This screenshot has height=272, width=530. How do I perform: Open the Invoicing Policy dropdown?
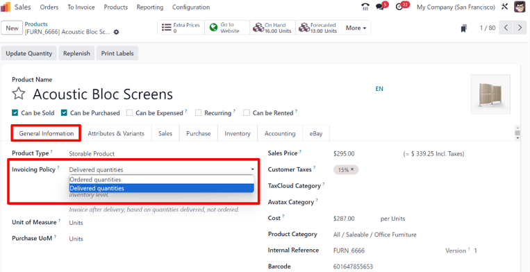point(162,170)
